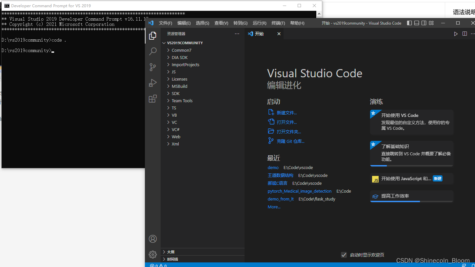The image size is (475, 267).
Task: Click the 资源管理器 explorer panel title
Action: pyautogui.click(x=176, y=34)
